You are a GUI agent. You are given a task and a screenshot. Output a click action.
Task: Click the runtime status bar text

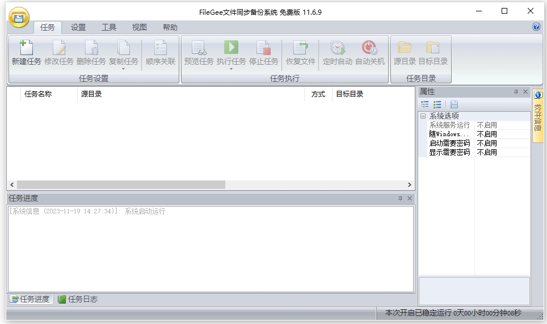pyautogui.click(x=453, y=313)
